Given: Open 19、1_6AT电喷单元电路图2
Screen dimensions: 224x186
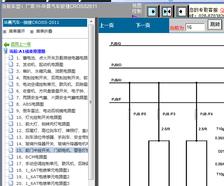Looking at the screenshot, I should (x=43, y=177).
